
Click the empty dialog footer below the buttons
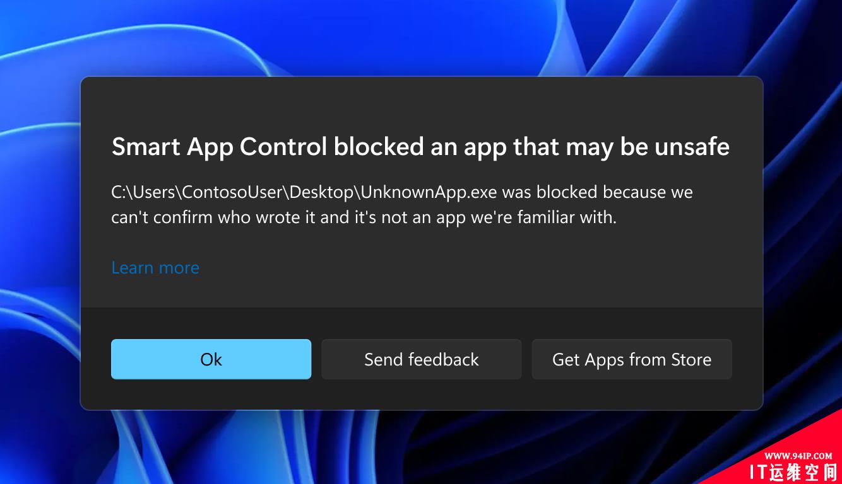click(x=421, y=395)
